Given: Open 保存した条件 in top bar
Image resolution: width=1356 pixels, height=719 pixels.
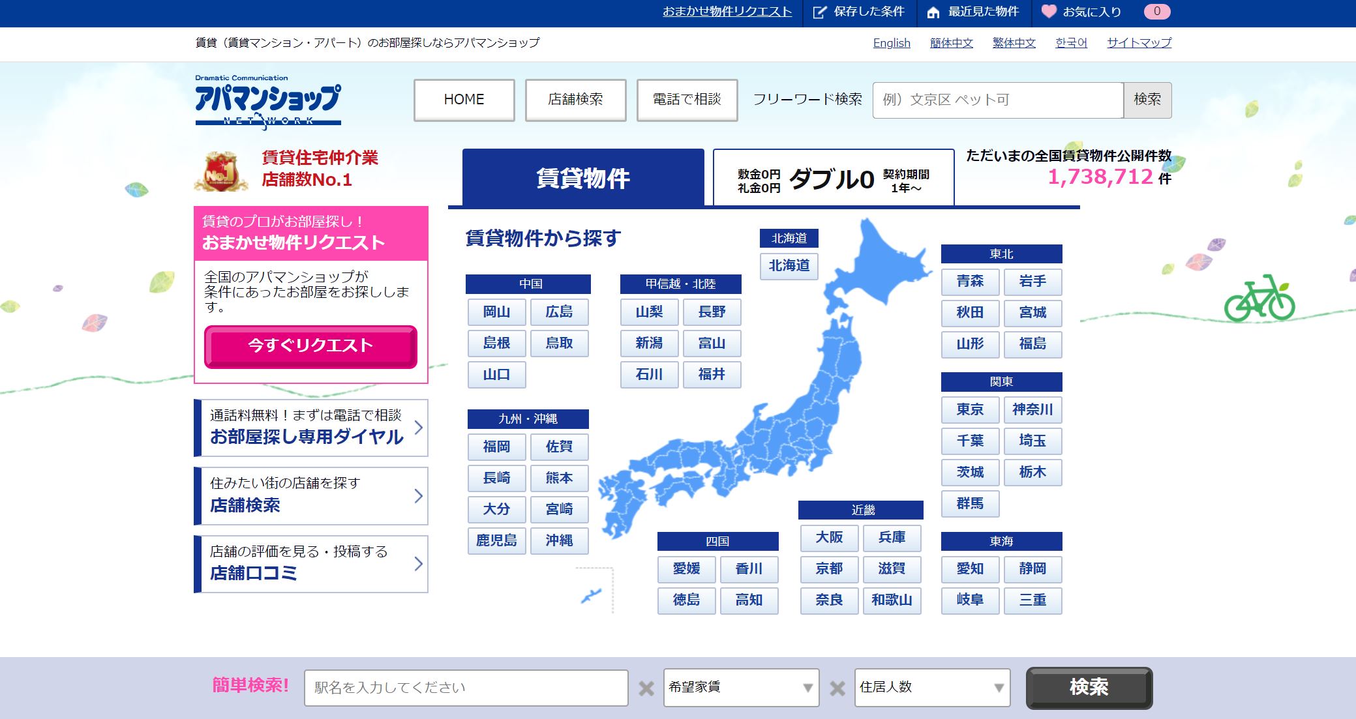Looking at the screenshot, I should click(869, 12).
